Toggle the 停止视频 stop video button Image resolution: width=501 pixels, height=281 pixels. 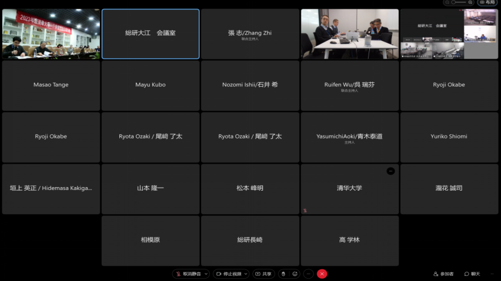tap(228, 274)
